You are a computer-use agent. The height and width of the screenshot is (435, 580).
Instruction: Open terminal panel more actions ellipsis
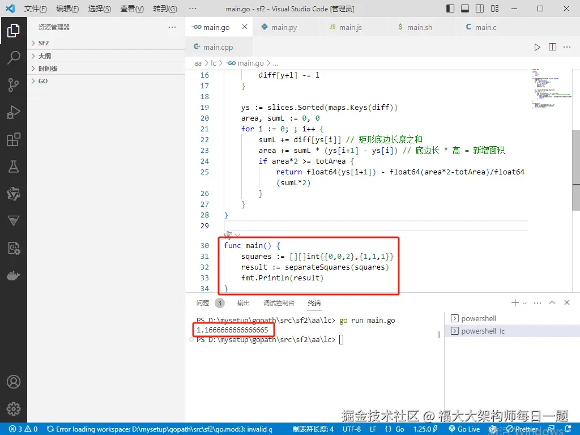point(538,303)
